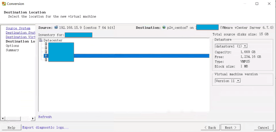The height and width of the screenshot is (132, 276).
Task: Click the Refresh inventory link
Action: [x=45, y=117]
